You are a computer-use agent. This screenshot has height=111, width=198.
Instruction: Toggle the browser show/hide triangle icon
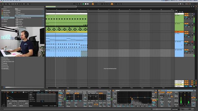pos(2,7)
